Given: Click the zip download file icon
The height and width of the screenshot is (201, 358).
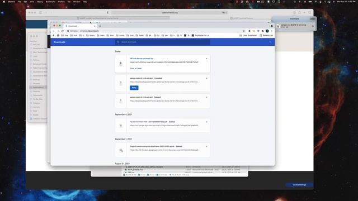Looking at the screenshot, I should 121,64.
